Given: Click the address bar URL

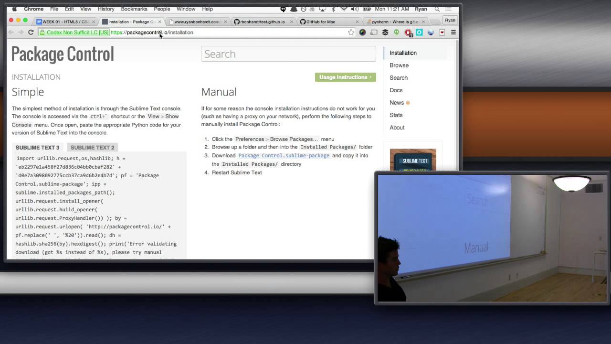Looking at the screenshot, I should pyautogui.click(x=152, y=32).
